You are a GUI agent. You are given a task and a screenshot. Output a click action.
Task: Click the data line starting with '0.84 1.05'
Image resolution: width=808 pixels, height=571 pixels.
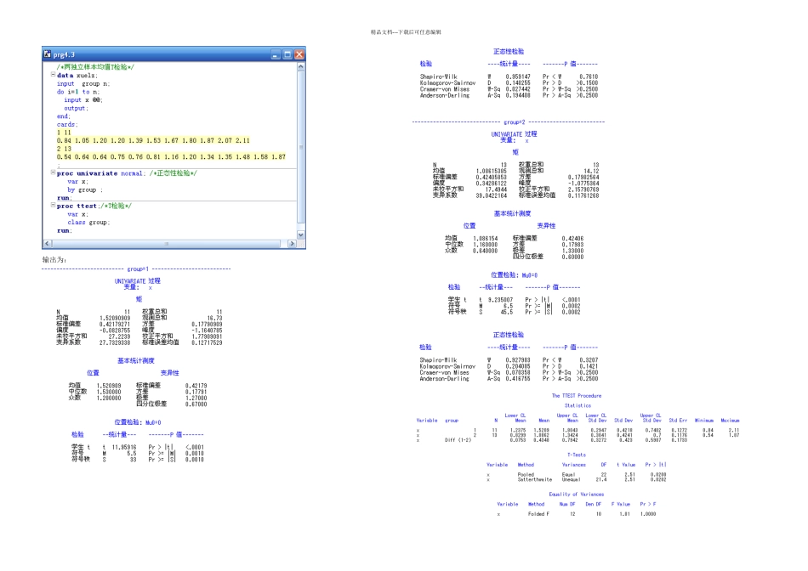(154, 140)
